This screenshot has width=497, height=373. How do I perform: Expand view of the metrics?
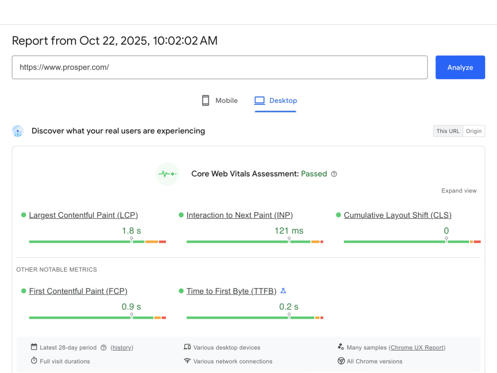459,190
